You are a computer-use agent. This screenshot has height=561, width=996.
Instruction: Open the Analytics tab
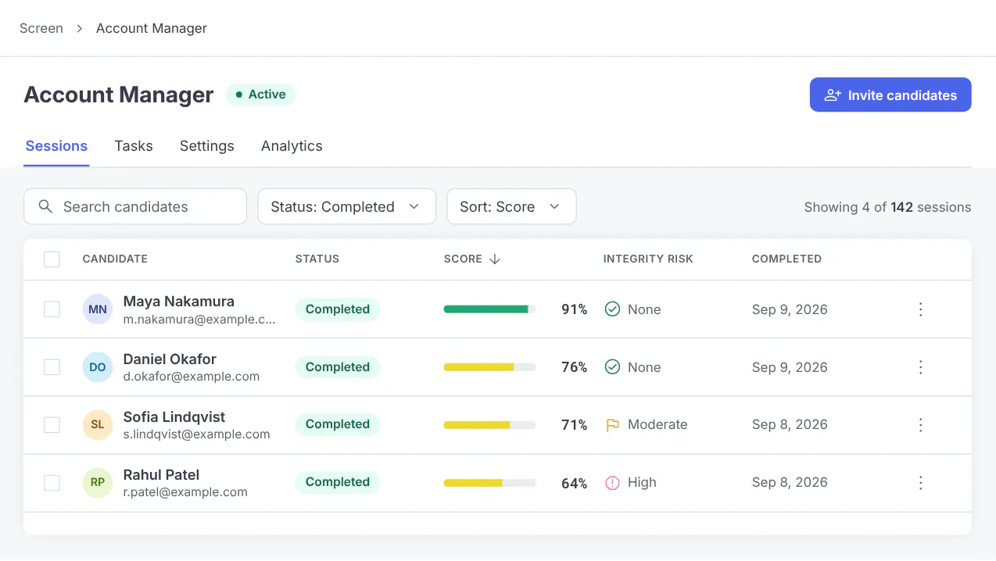[292, 146]
